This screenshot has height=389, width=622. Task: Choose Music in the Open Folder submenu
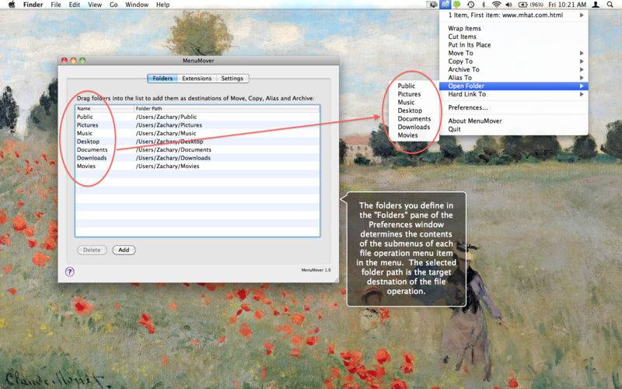[x=406, y=103]
